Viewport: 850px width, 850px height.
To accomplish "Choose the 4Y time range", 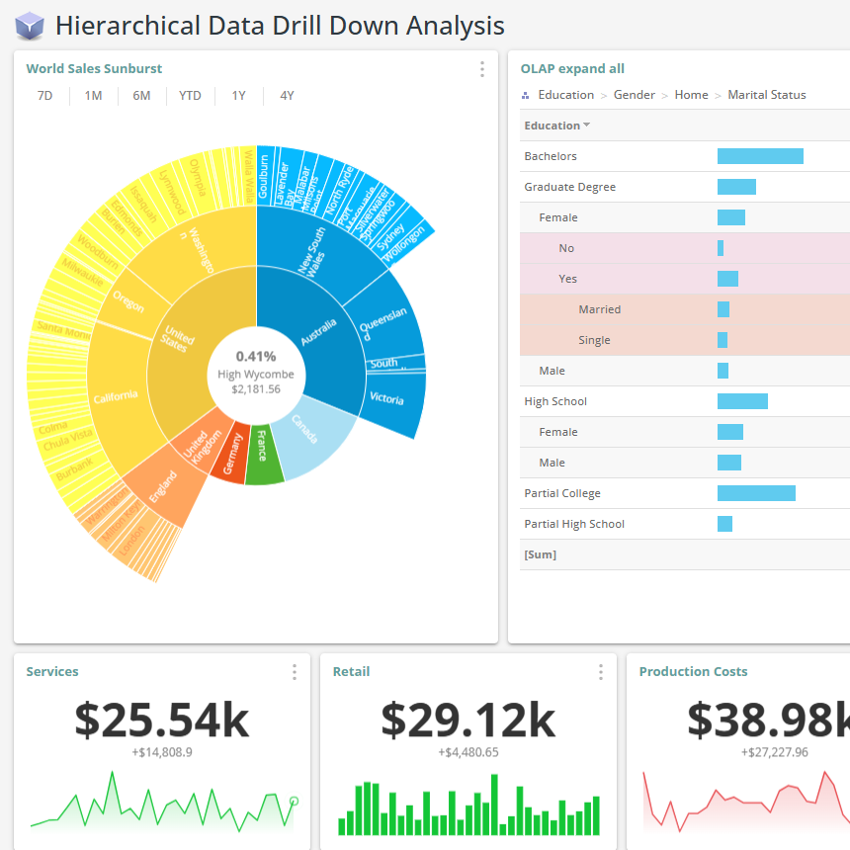I will tap(287, 96).
